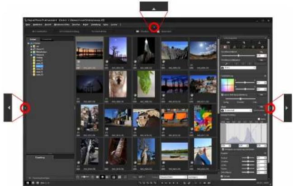
Task: Open the white balance dropdown
Action: click(x=238, y=68)
